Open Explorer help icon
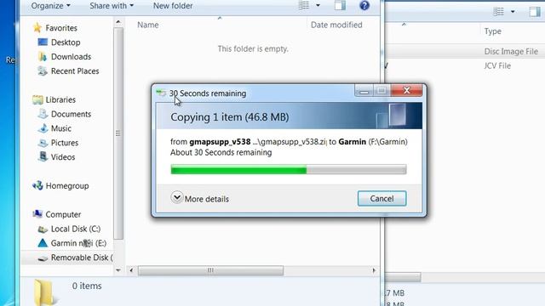 [x=364, y=5]
